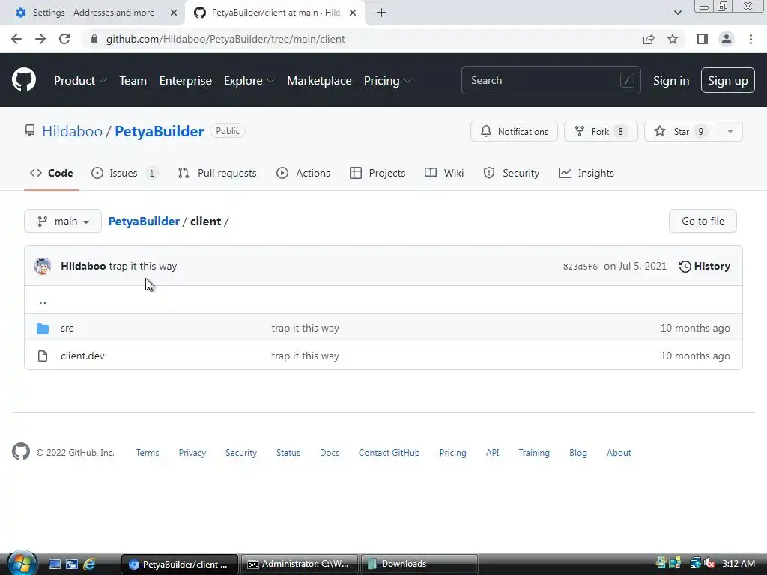Toggle the browser side panel icon

pyautogui.click(x=703, y=39)
